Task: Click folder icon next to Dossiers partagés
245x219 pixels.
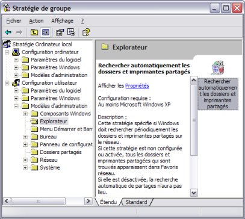Action: [34, 152]
